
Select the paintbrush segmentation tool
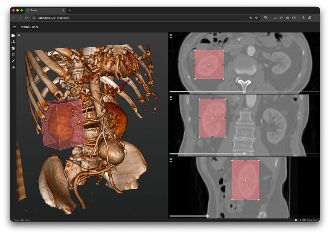click(x=13, y=61)
